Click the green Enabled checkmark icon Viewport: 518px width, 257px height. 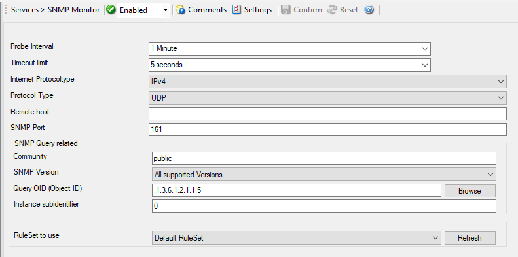coord(111,10)
